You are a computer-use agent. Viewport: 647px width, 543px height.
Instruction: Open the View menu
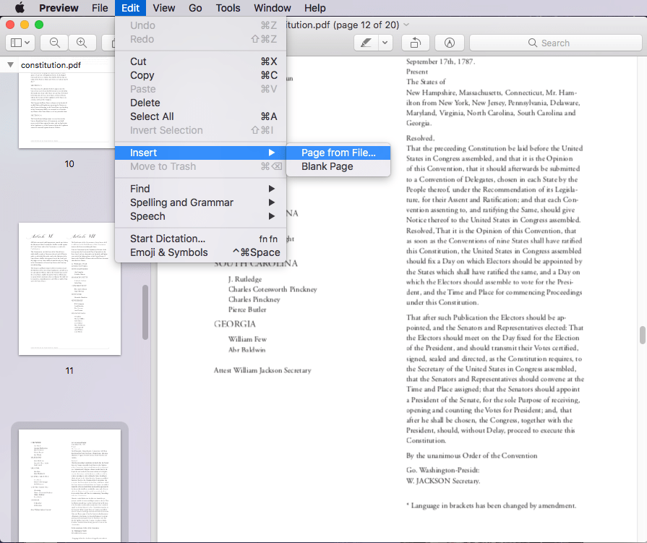click(163, 8)
